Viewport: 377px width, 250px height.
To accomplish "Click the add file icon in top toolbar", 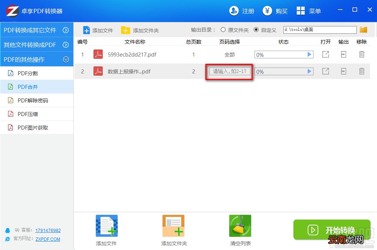I will tap(86, 30).
